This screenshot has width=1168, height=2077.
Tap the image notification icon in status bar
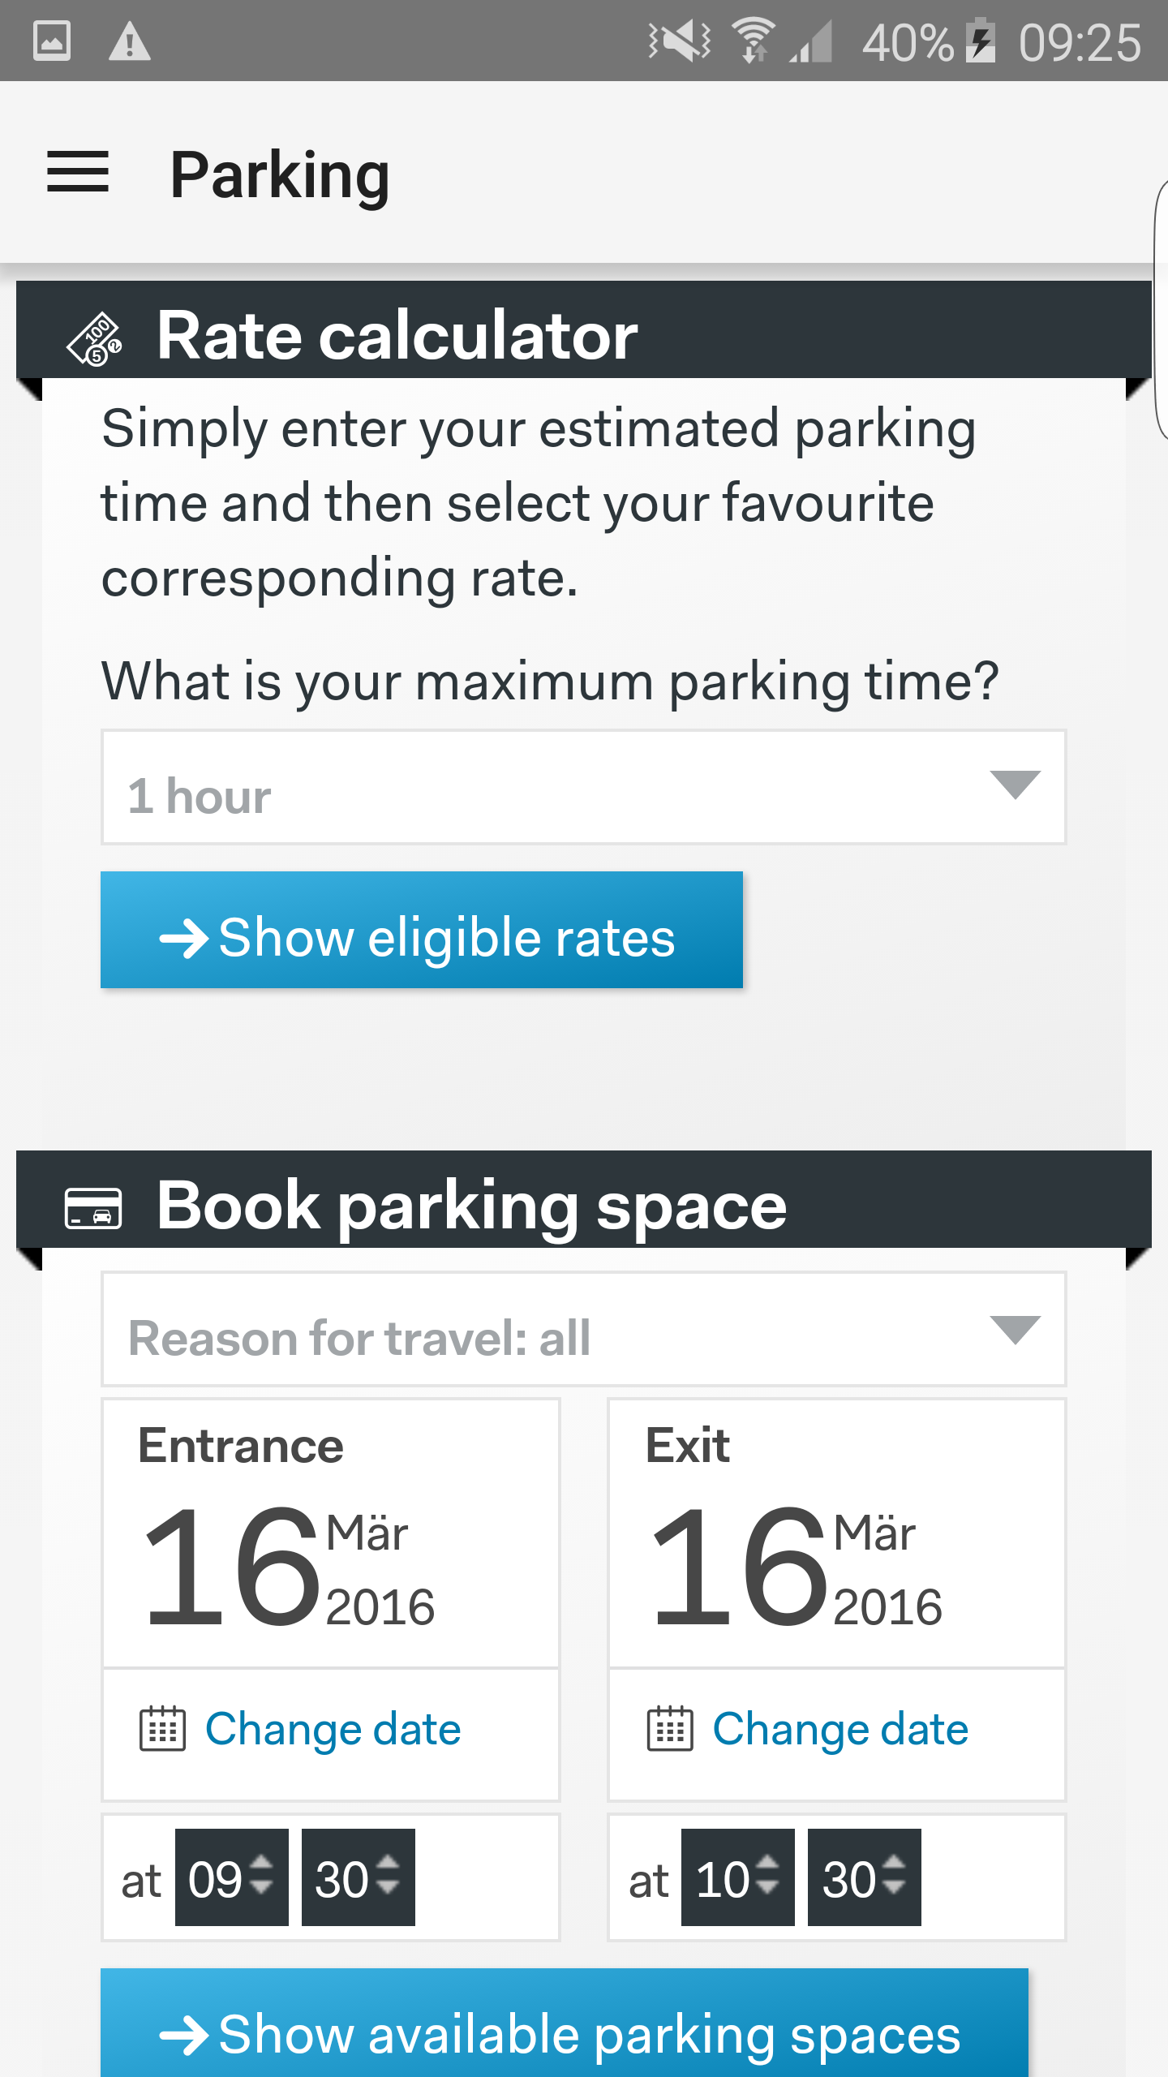(52, 41)
